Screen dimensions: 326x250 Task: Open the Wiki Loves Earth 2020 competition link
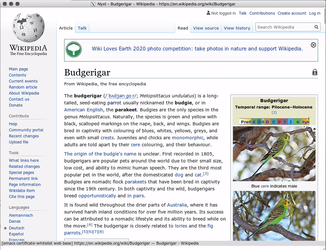[197, 49]
